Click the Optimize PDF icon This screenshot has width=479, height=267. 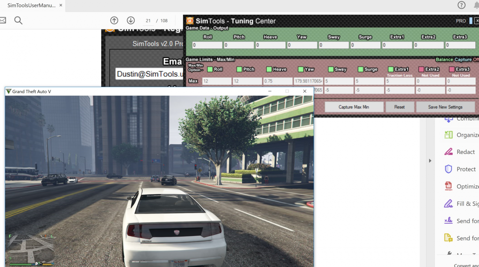(x=448, y=186)
